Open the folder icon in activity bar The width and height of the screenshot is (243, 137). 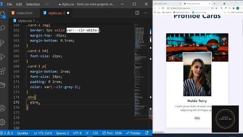(x=3, y=85)
